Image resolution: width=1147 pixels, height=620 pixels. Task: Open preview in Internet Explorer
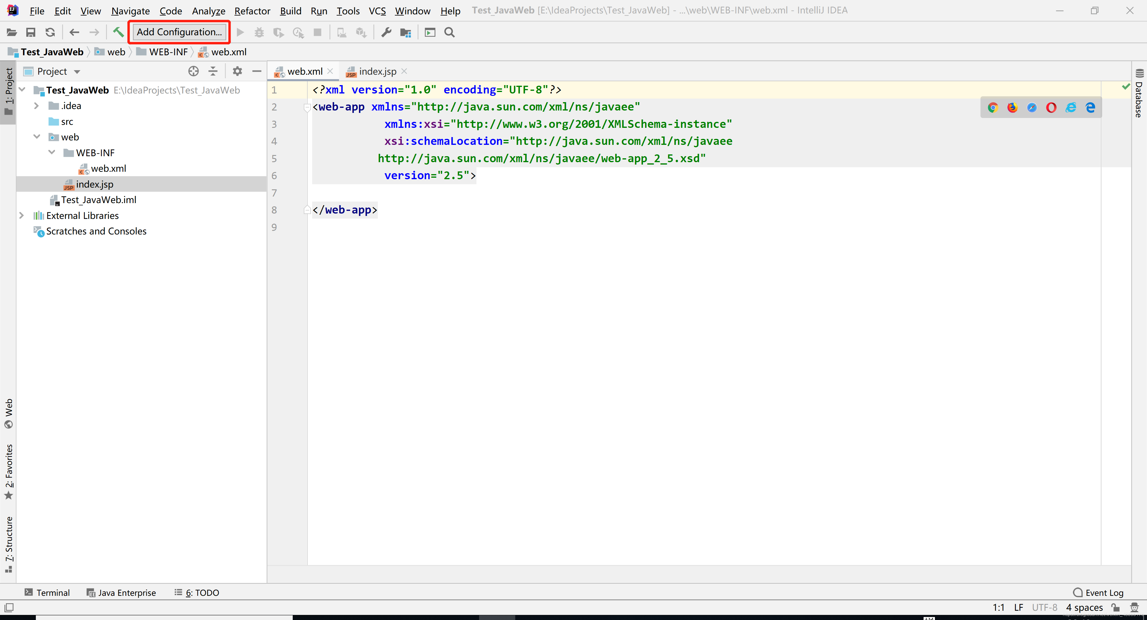1071,108
